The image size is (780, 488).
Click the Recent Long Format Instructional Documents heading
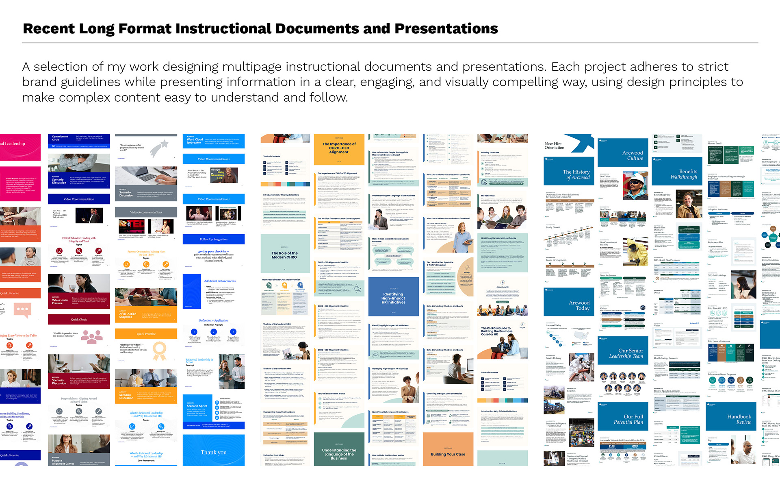click(x=260, y=28)
